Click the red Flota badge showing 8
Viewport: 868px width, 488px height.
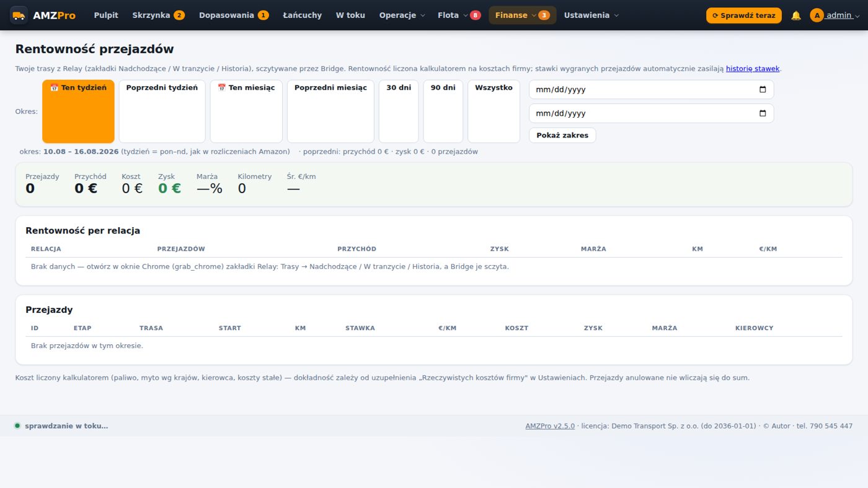476,15
